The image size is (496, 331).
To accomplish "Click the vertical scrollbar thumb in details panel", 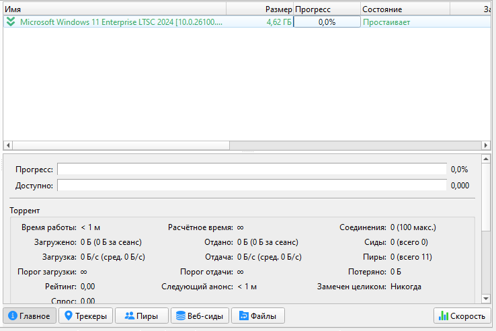I will click(x=486, y=197).
